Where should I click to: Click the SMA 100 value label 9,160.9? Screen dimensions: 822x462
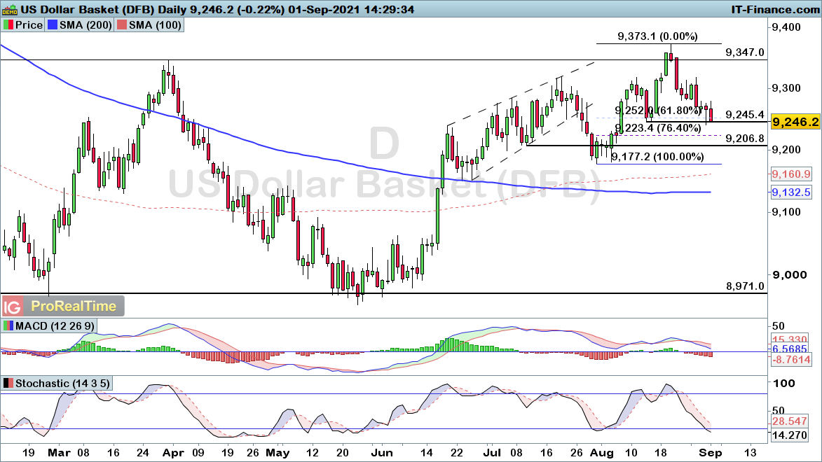click(x=791, y=174)
